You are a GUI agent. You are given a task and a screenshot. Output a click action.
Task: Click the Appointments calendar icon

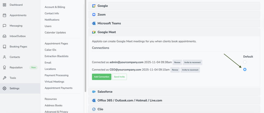(x=5, y=15)
